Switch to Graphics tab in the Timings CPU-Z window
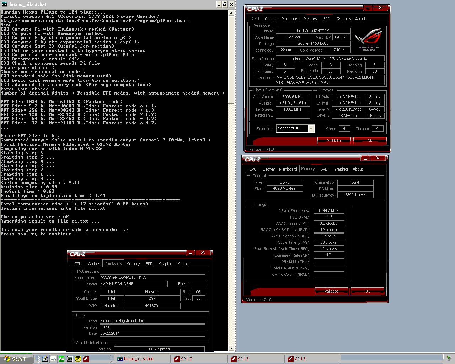Viewport: 455px width, 364px height. (x=341, y=169)
